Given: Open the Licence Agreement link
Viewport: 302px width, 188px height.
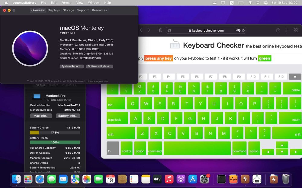Looking at the screenshot, I should tap(98, 81).
